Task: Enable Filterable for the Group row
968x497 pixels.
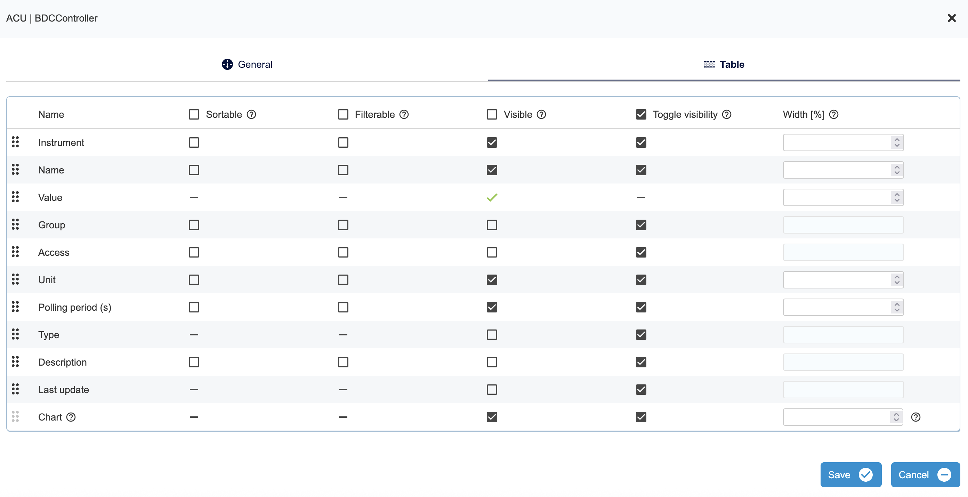Action: (x=343, y=225)
